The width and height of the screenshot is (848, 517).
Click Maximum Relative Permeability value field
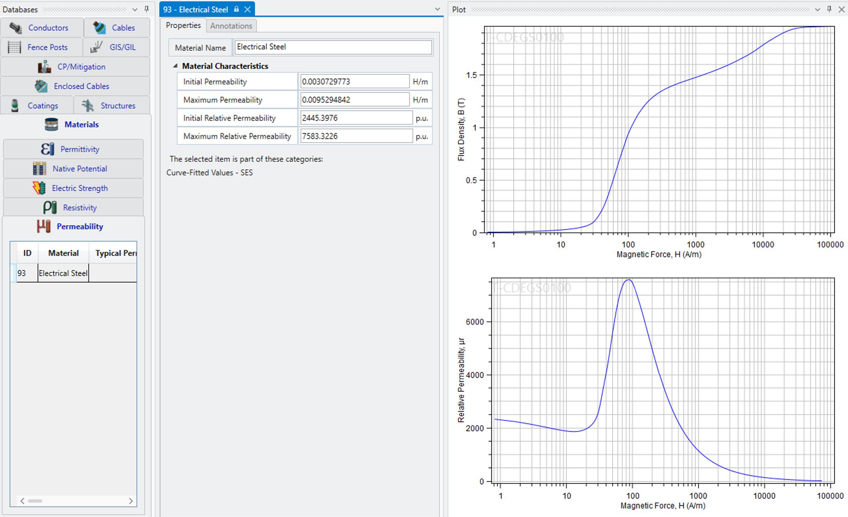tap(356, 136)
